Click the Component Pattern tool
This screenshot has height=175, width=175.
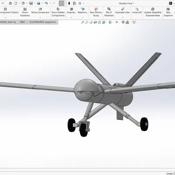coord(9,10)
